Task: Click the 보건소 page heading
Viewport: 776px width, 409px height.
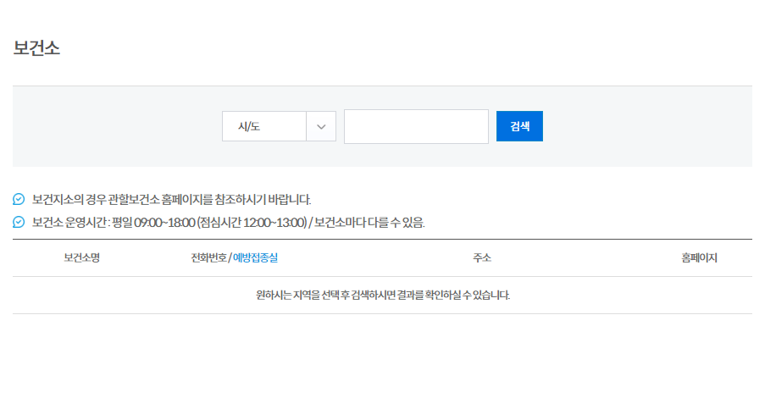Action: pos(36,48)
